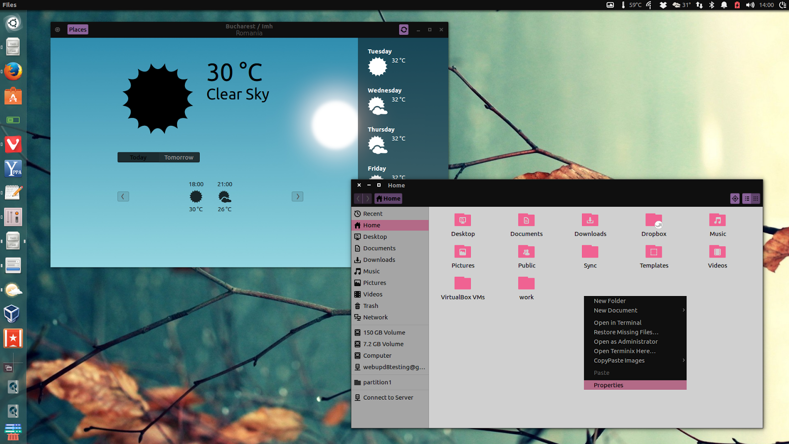Toggle the Places panel in the weather app
The height and width of the screenshot is (444, 789).
(77, 29)
